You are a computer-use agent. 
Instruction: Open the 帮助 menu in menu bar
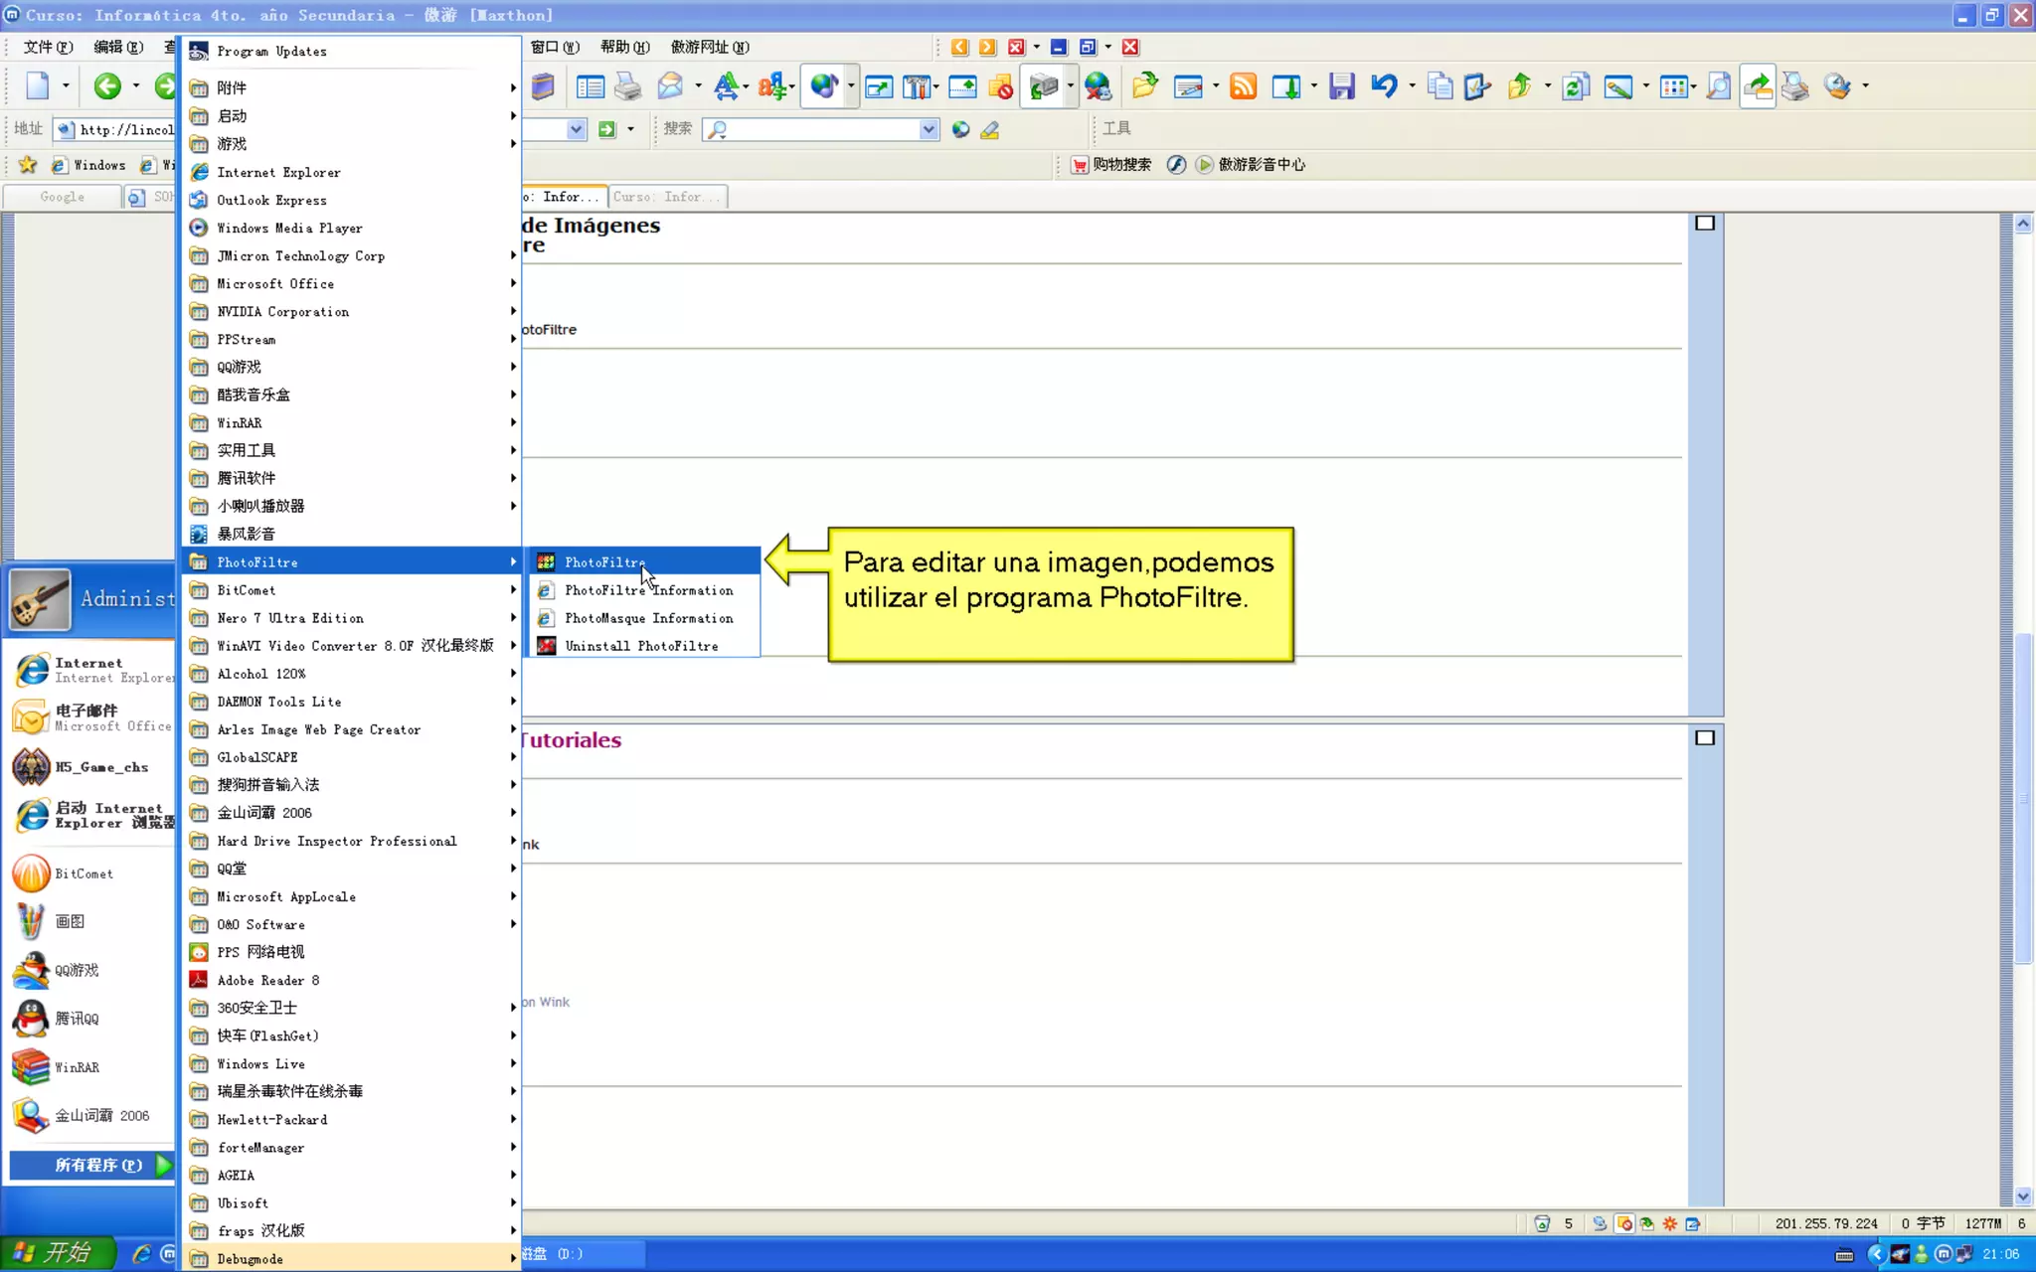point(623,47)
